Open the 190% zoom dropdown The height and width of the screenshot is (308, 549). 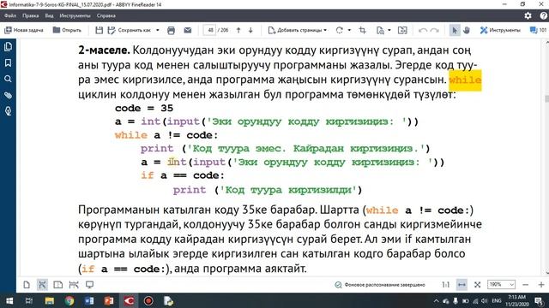(501, 285)
